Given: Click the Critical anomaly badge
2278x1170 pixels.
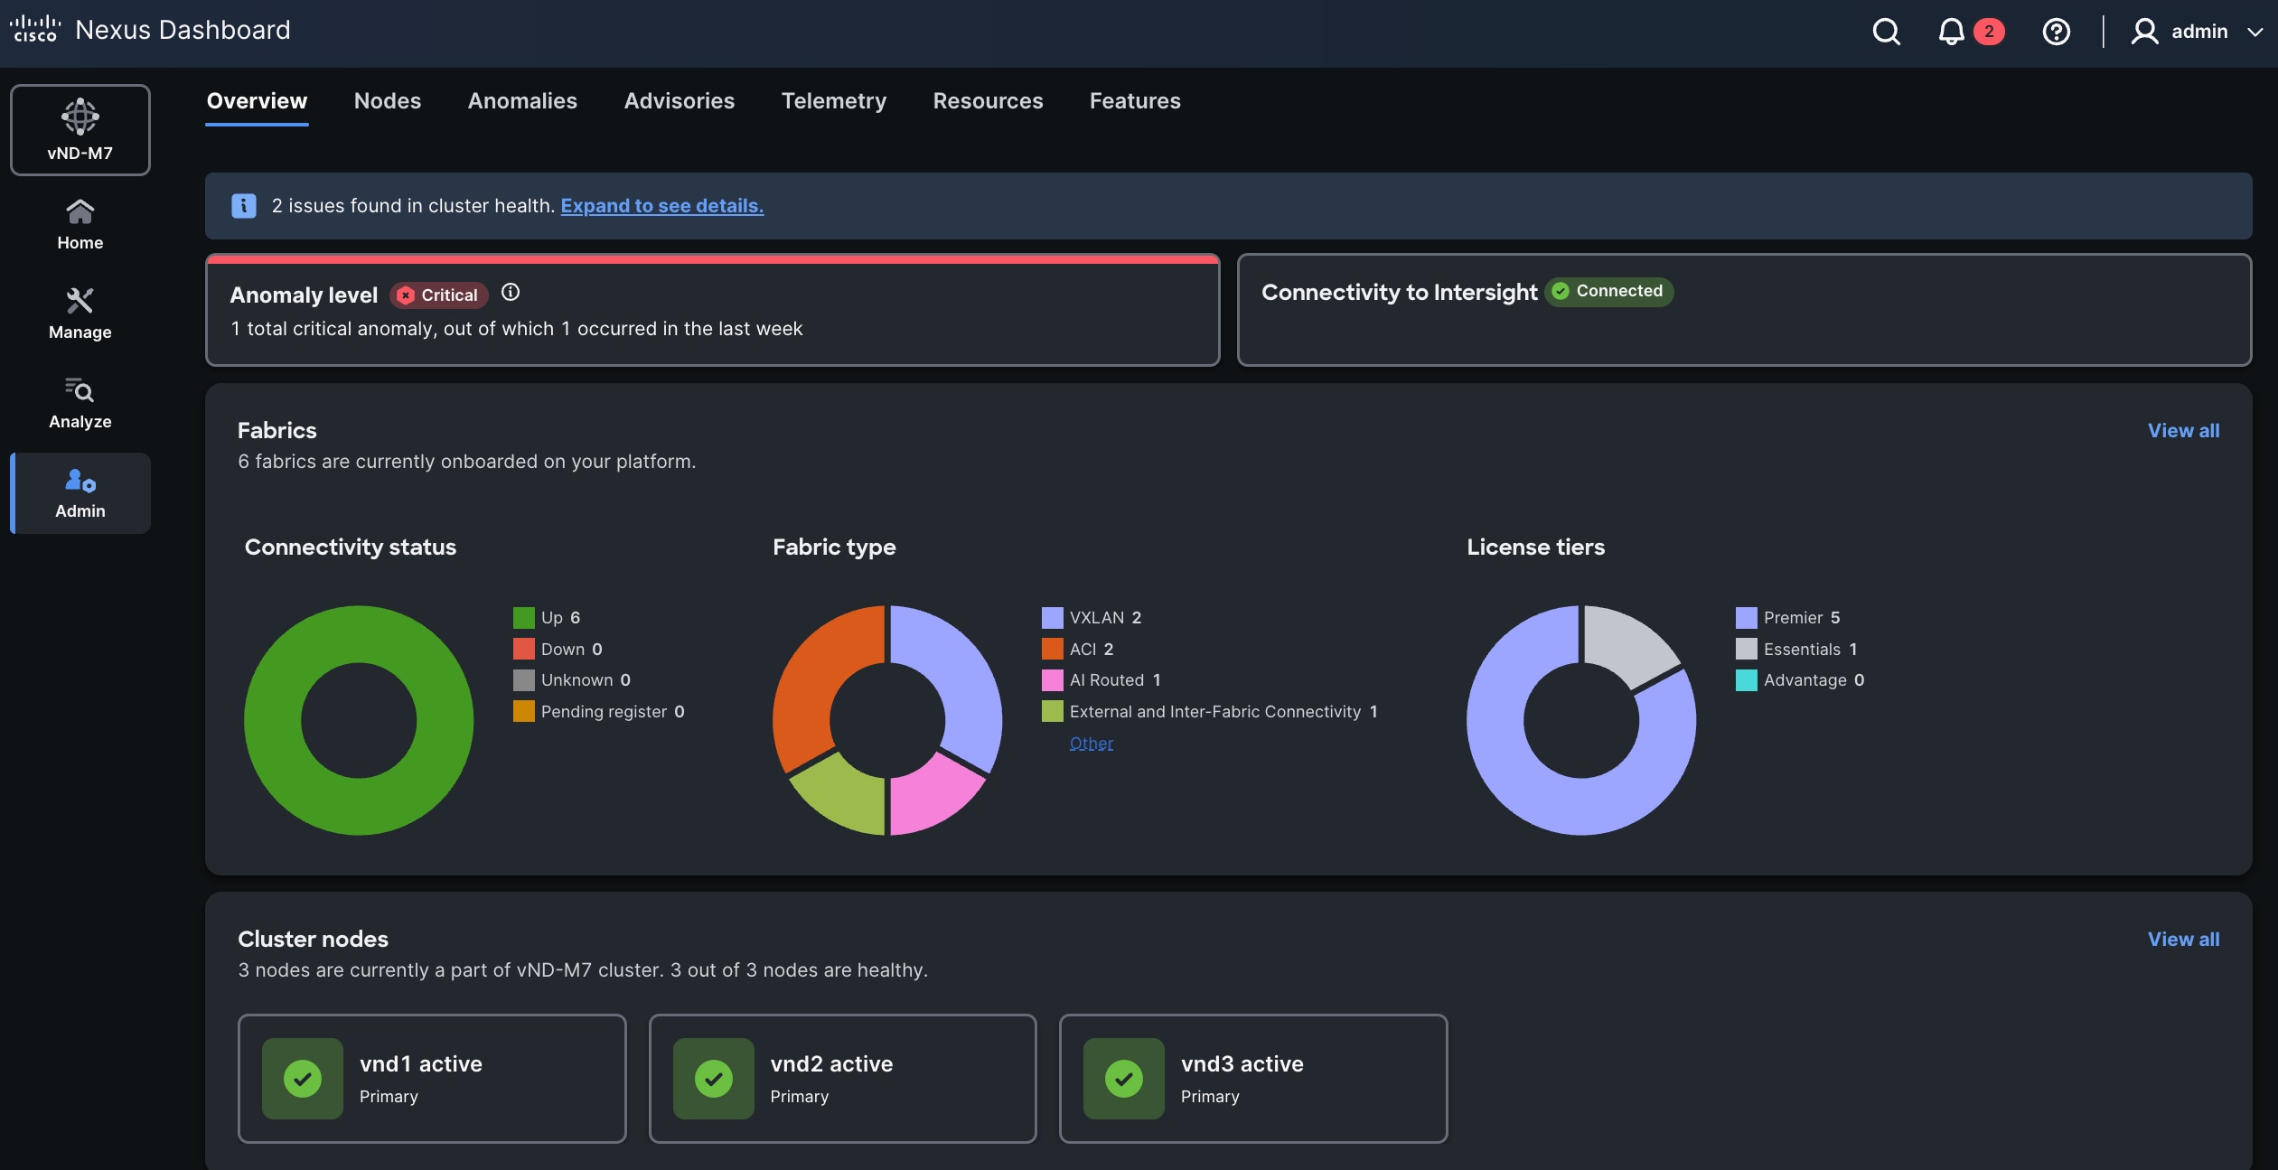Looking at the screenshot, I should (439, 295).
